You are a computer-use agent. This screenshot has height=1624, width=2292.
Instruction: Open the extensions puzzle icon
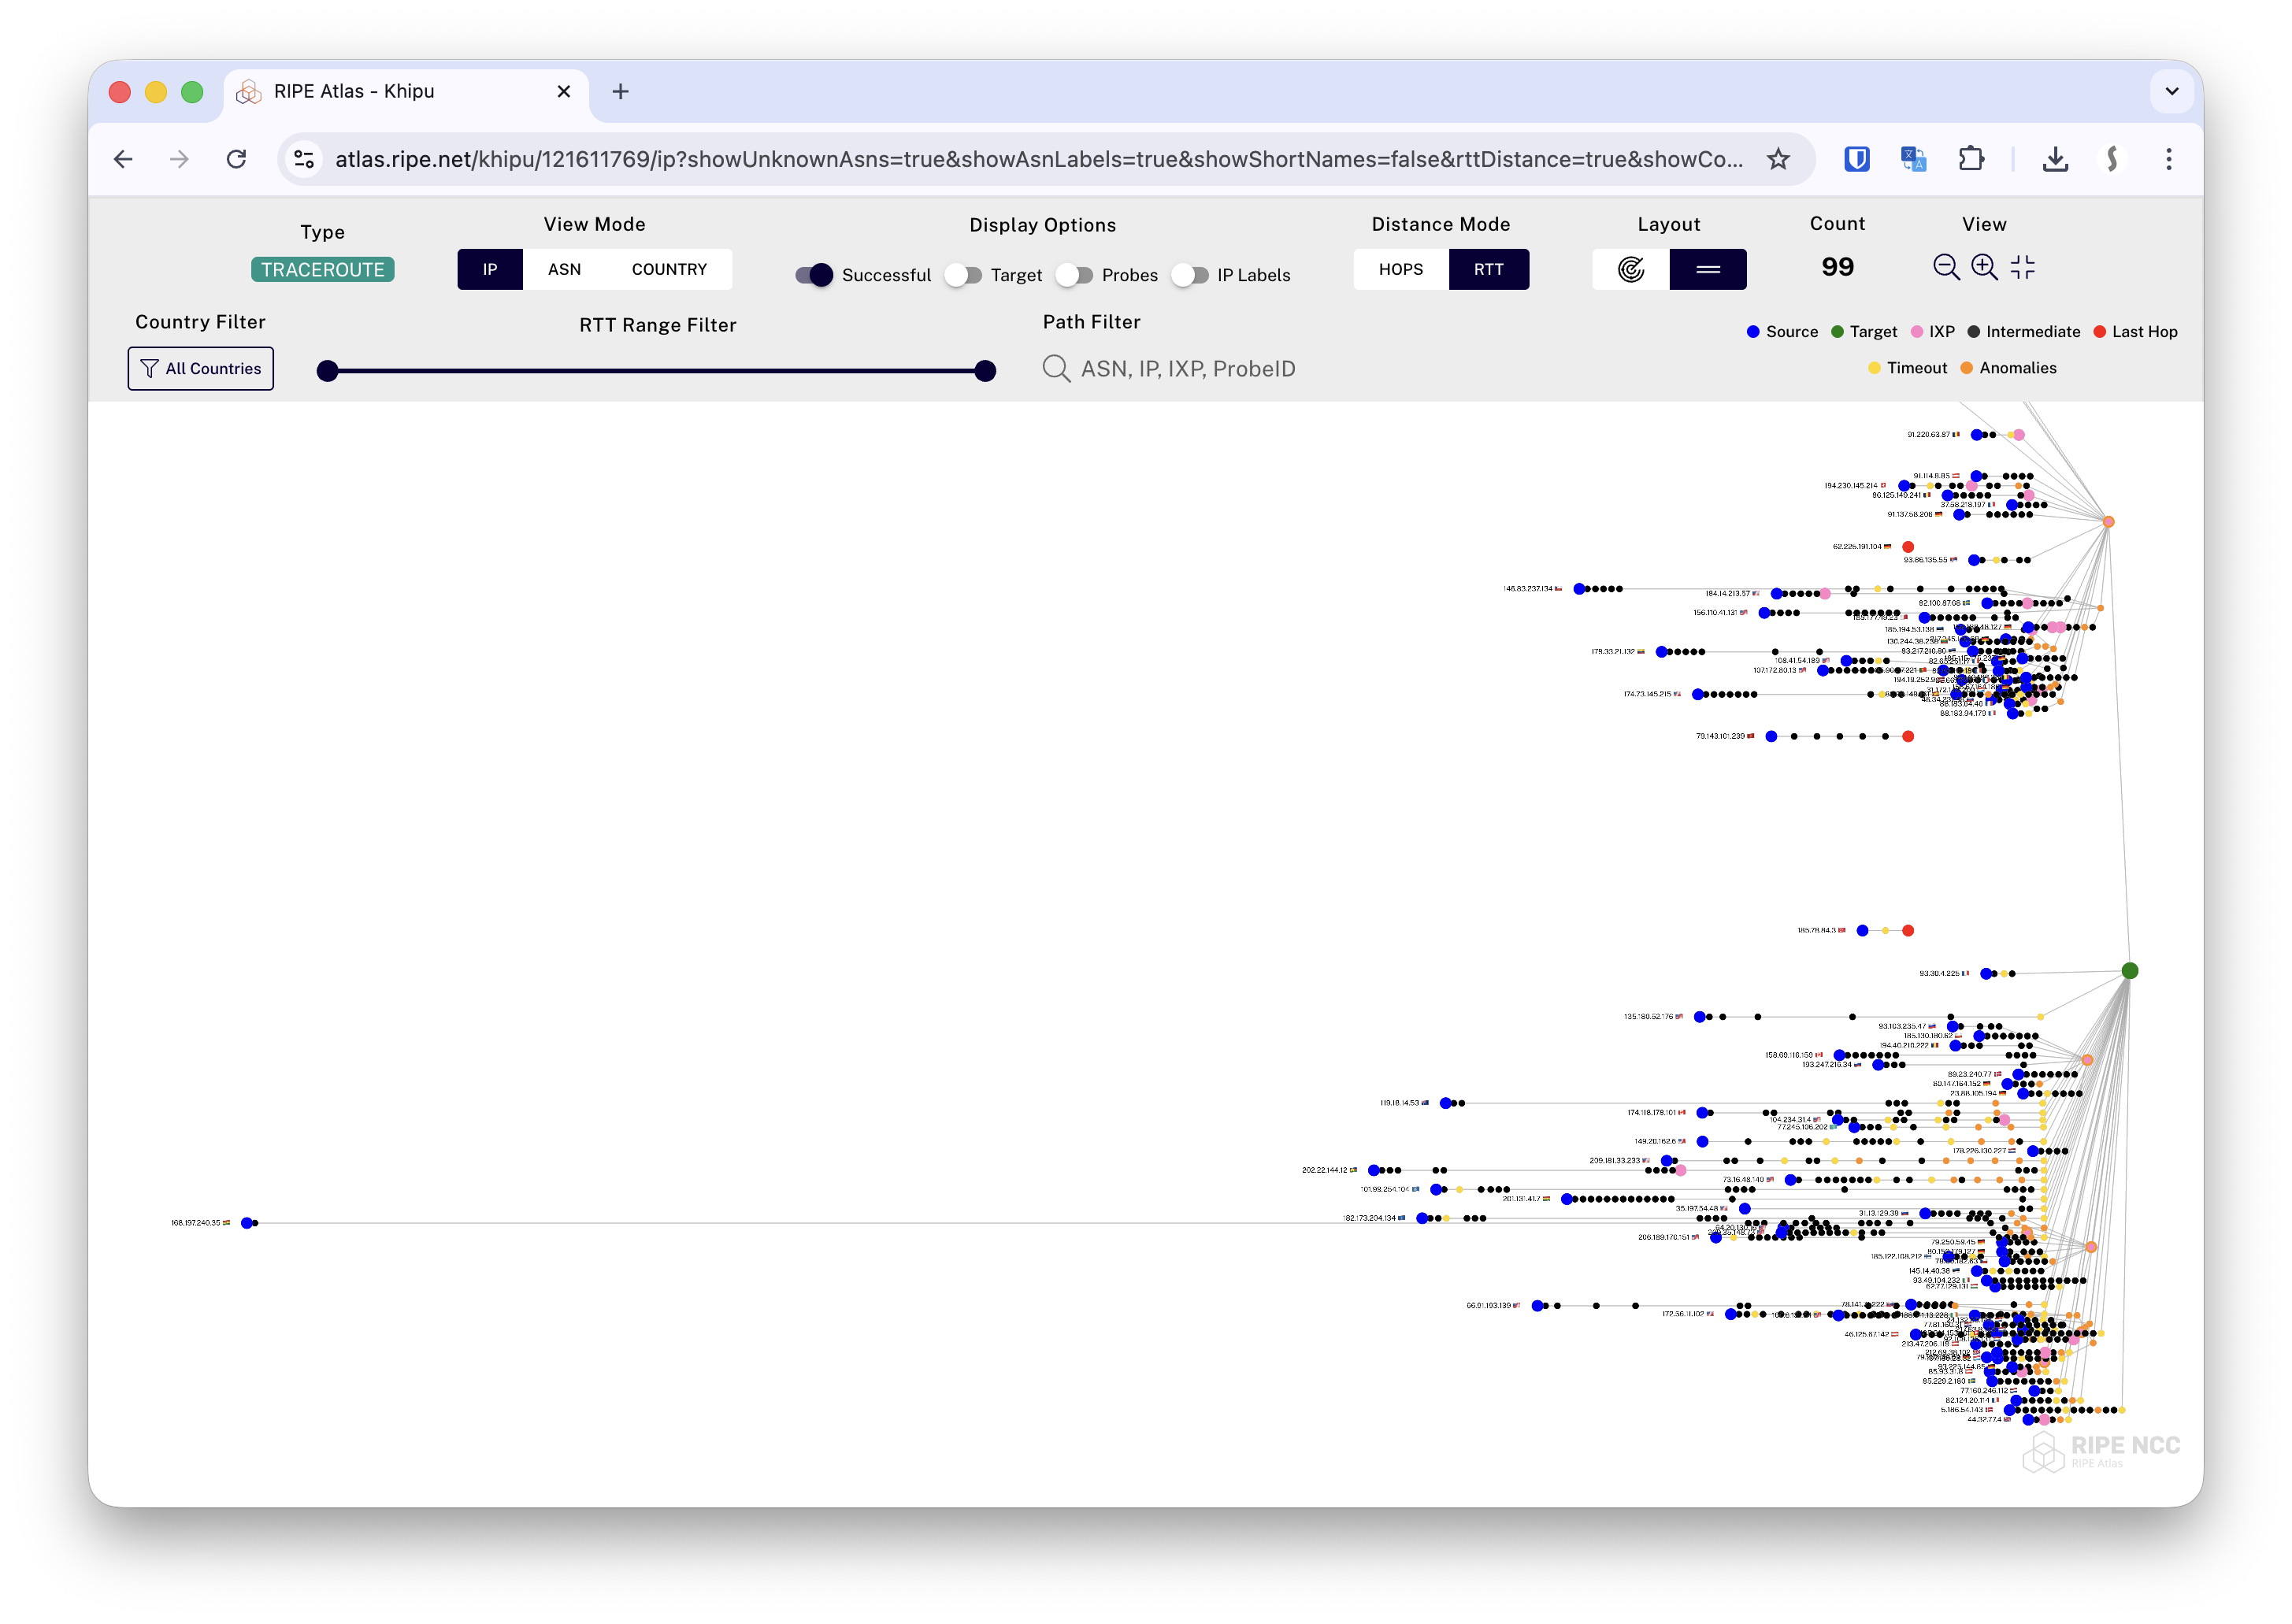click(x=1971, y=159)
